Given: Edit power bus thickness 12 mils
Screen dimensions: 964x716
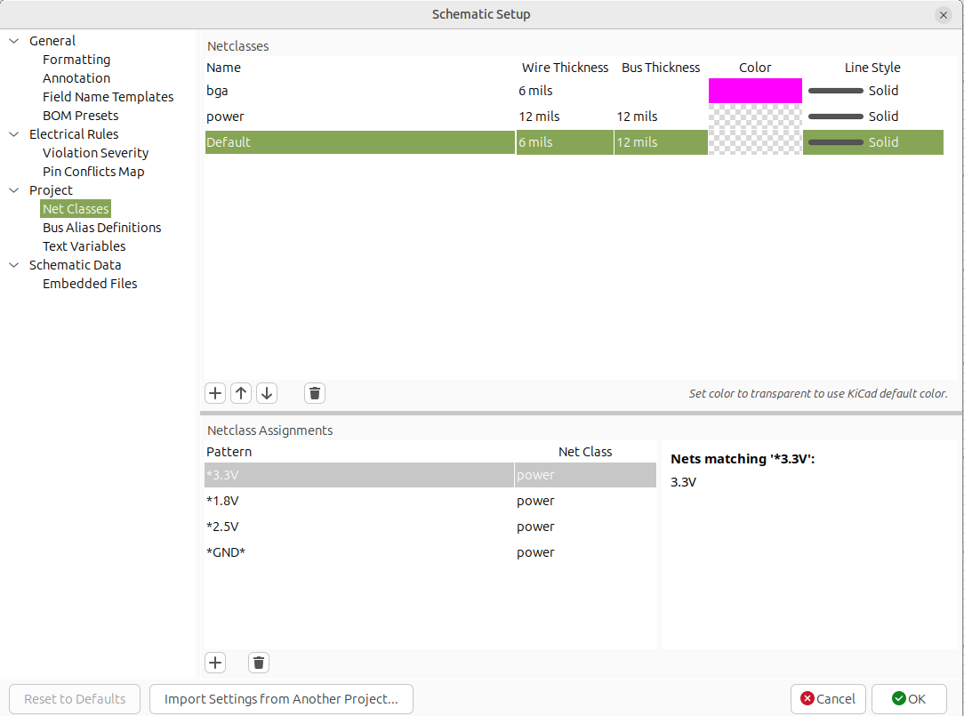Looking at the screenshot, I should click(661, 117).
